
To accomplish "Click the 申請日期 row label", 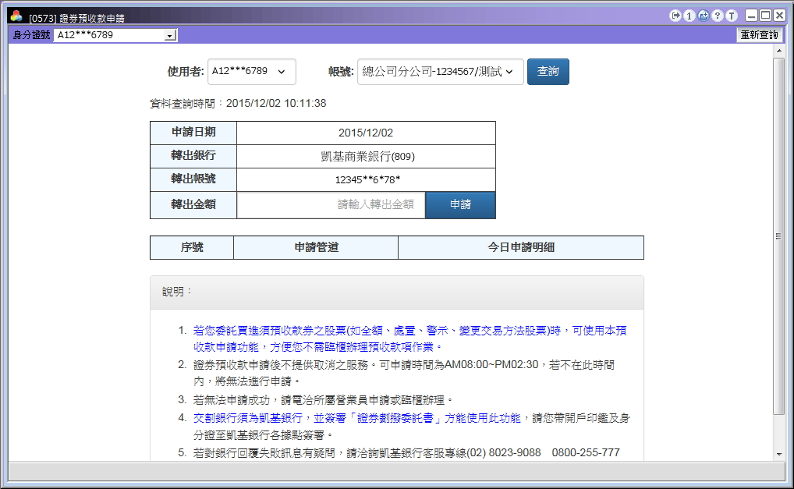I will coord(193,133).
